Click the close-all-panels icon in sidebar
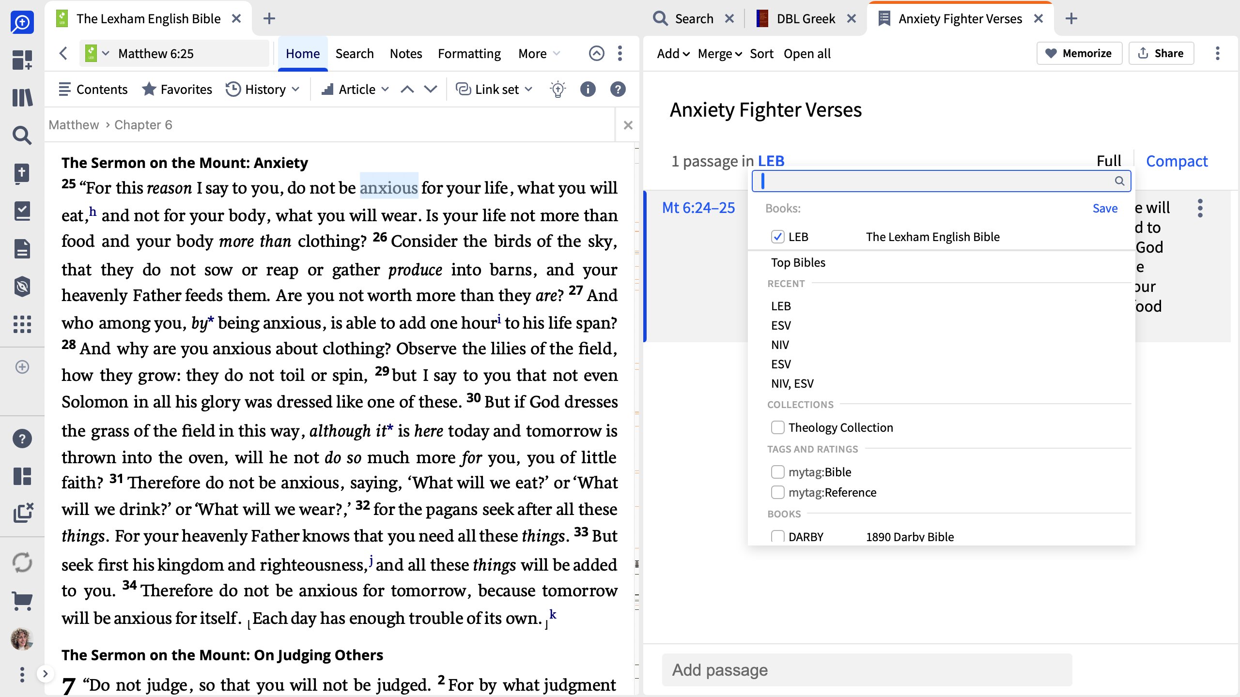The image size is (1240, 697). 23,513
